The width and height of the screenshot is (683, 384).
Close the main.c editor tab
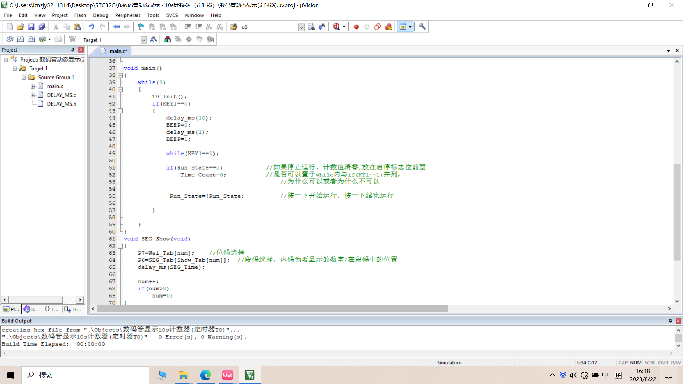pyautogui.click(x=677, y=51)
